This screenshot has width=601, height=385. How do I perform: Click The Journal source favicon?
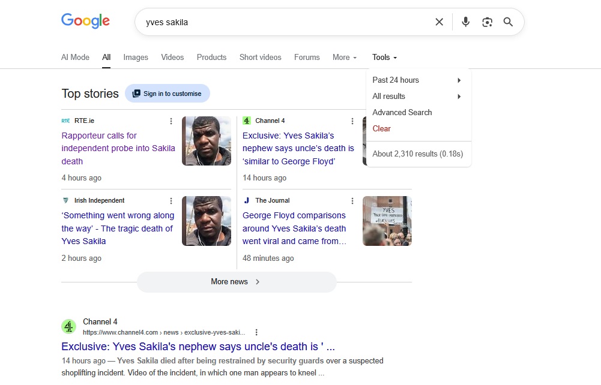point(246,200)
